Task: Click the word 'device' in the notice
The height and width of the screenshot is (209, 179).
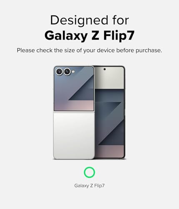Action: pos(106,50)
